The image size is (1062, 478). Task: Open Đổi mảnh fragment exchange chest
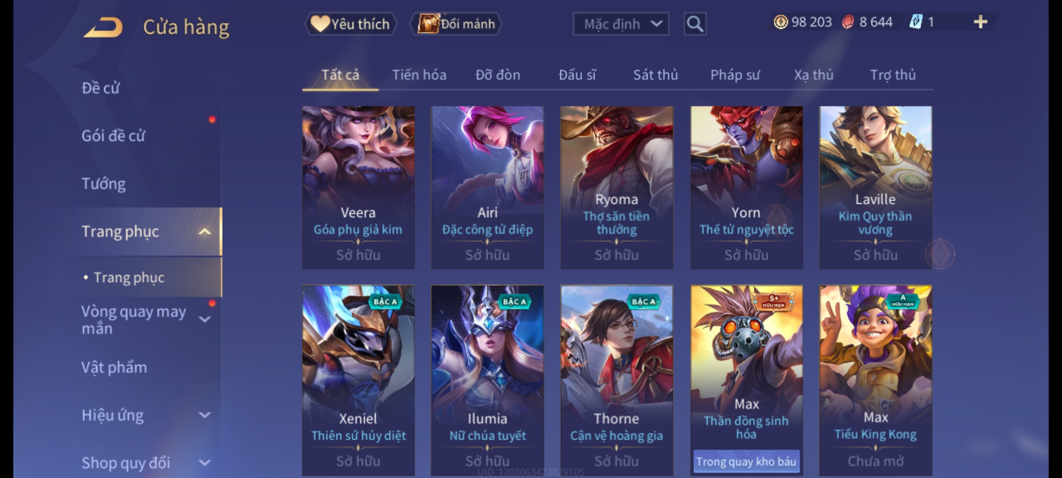(x=456, y=24)
